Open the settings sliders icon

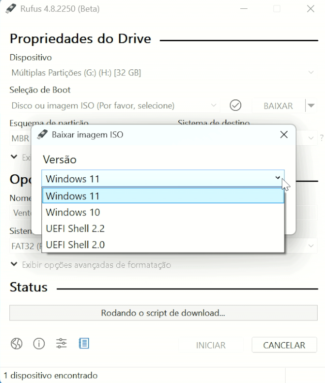(x=61, y=344)
